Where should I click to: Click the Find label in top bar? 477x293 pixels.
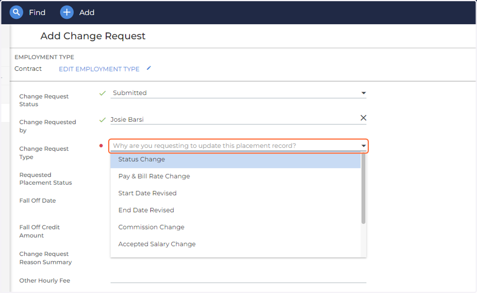37,12
